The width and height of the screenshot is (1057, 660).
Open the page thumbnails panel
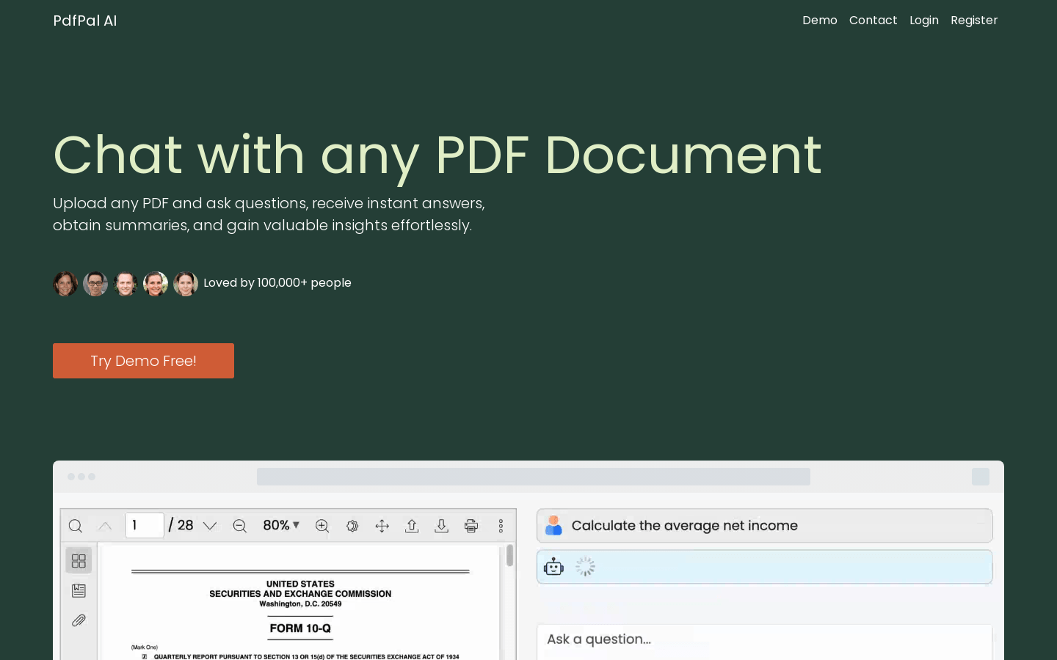coord(79,560)
